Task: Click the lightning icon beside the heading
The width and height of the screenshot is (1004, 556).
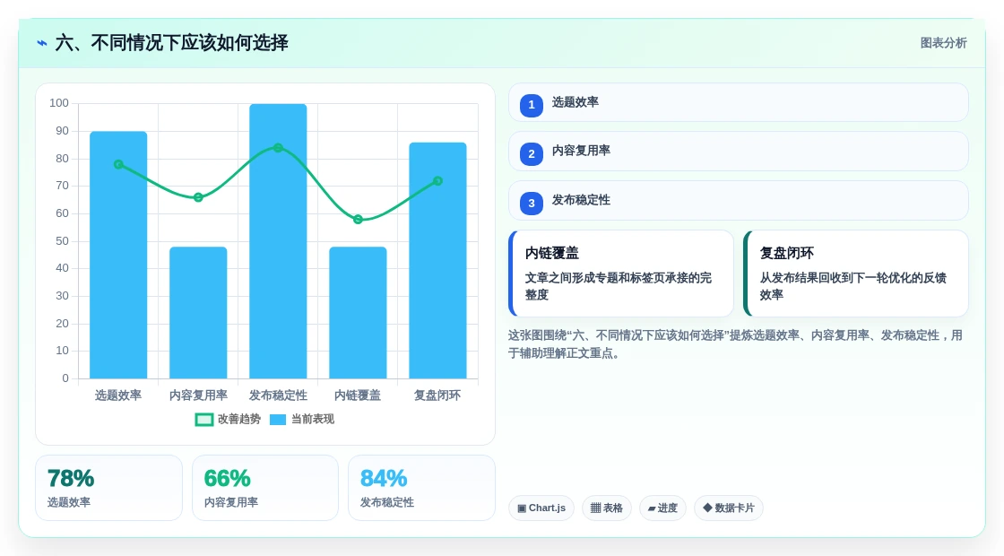Action: pyautogui.click(x=42, y=44)
